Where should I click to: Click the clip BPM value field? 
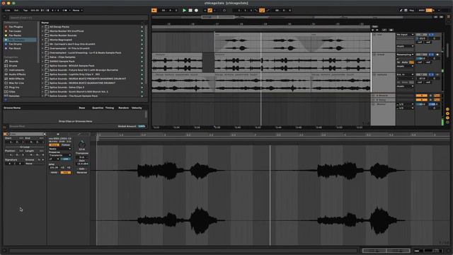point(54,167)
